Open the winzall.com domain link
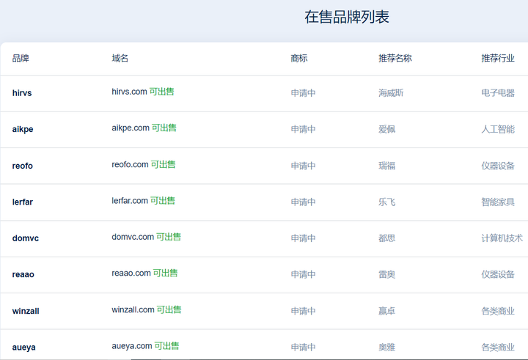The height and width of the screenshot is (360, 528). (x=133, y=310)
